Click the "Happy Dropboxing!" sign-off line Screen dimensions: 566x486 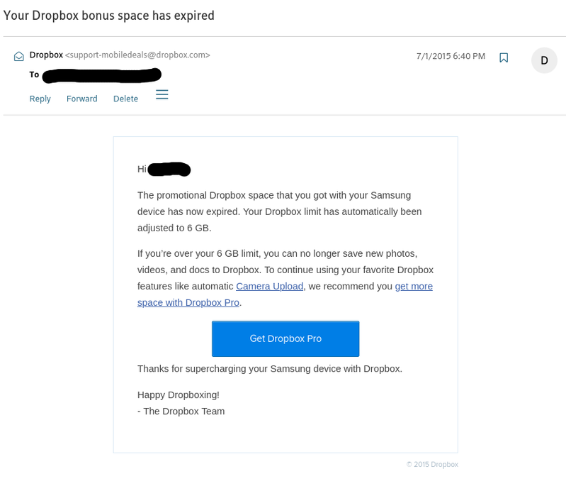[179, 394]
